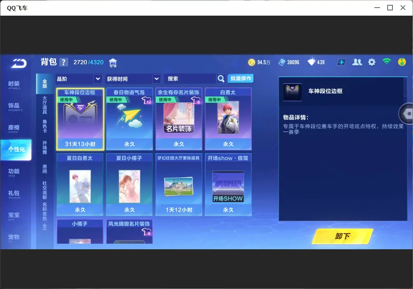Select the 余生有你名片装饰 item card

[x=179, y=119]
